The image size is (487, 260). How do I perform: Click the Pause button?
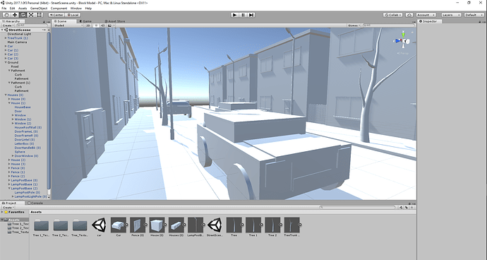click(x=243, y=15)
